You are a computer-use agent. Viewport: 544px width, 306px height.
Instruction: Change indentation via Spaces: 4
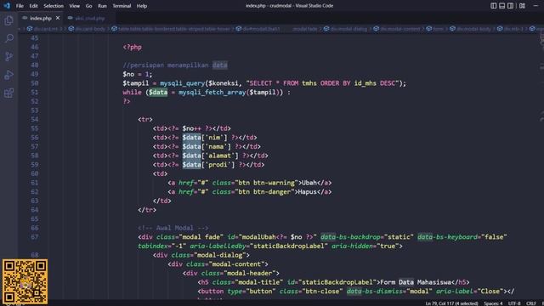(493, 303)
